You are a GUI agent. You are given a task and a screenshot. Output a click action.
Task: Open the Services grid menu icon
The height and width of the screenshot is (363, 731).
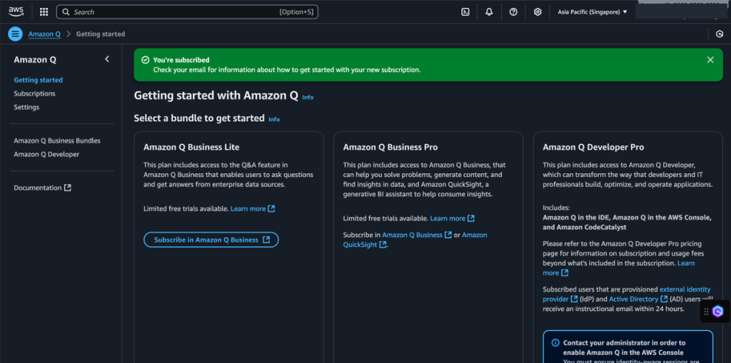pyautogui.click(x=44, y=12)
